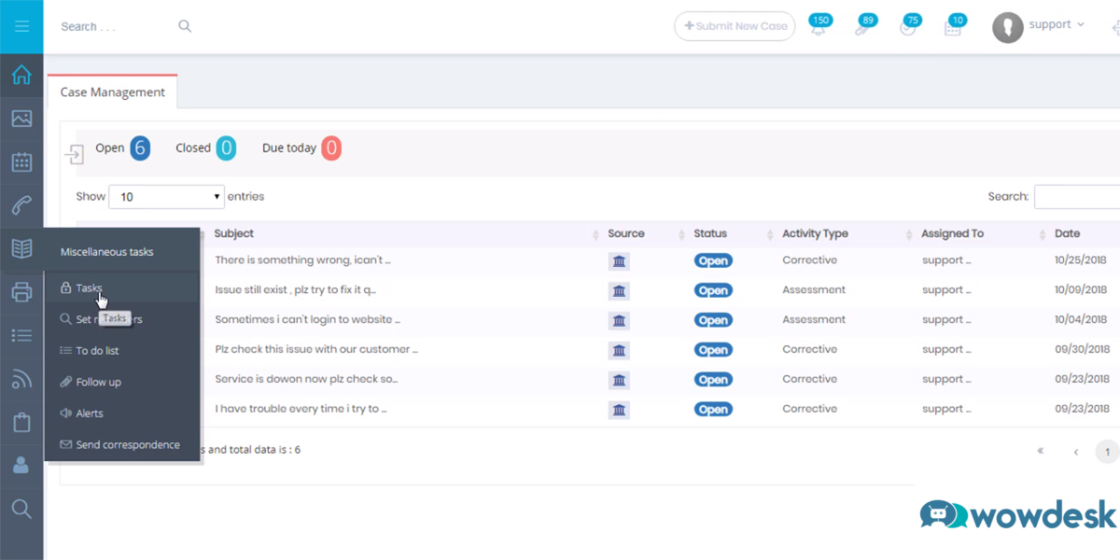Open the show entries dropdown
1120x560 pixels.
166,197
